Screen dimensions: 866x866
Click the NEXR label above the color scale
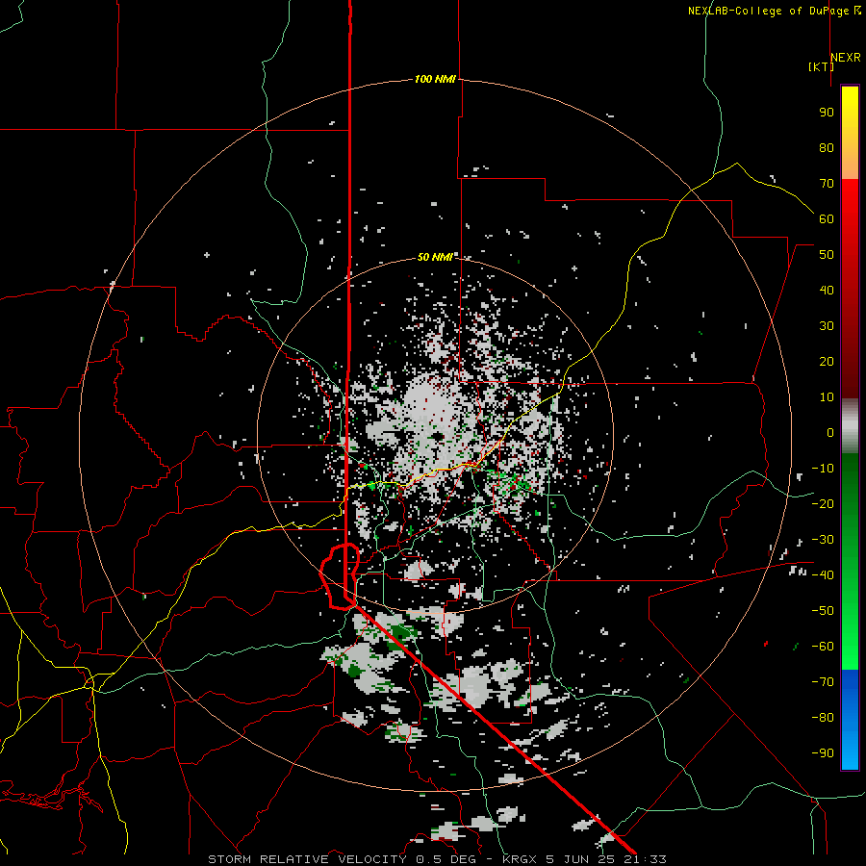point(846,58)
